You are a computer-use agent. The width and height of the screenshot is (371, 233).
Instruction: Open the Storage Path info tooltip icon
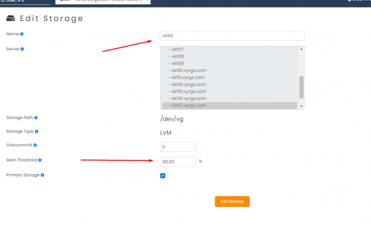coord(36,118)
